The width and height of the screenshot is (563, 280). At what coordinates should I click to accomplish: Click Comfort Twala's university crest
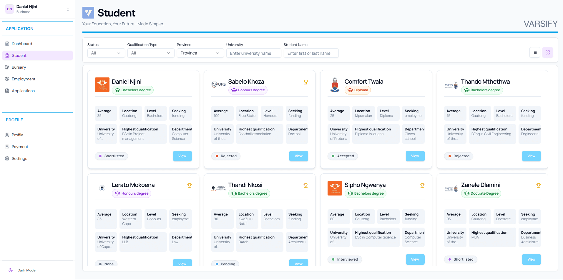click(335, 85)
